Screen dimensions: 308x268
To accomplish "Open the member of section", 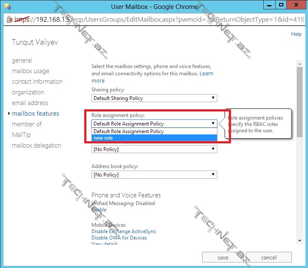I will coord(26,124).
